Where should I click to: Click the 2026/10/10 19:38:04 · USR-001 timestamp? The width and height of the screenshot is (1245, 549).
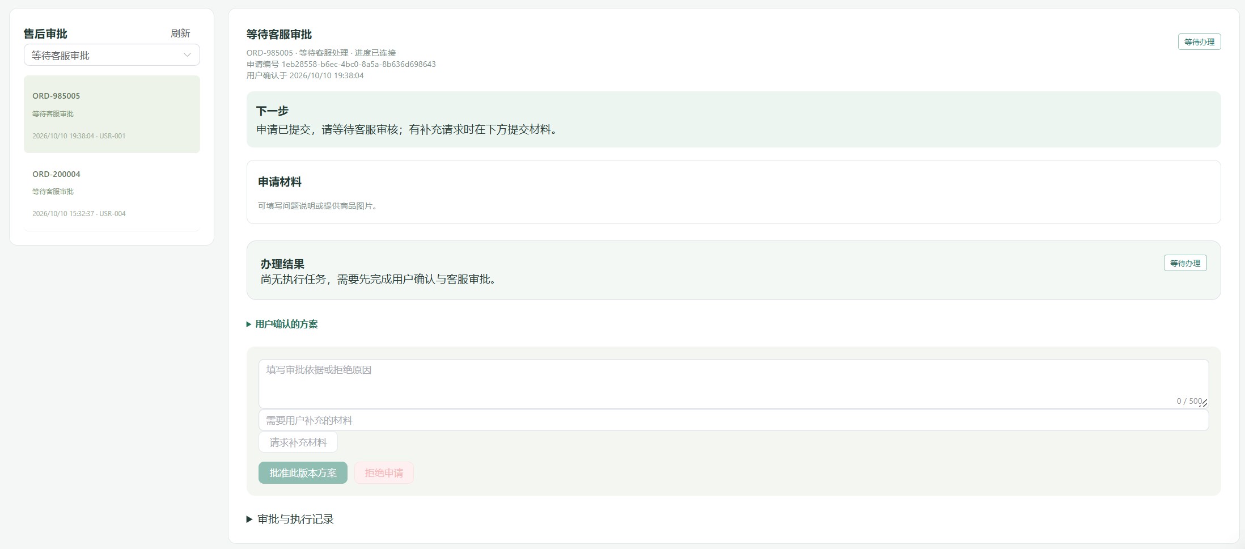[x=79, y=136]
